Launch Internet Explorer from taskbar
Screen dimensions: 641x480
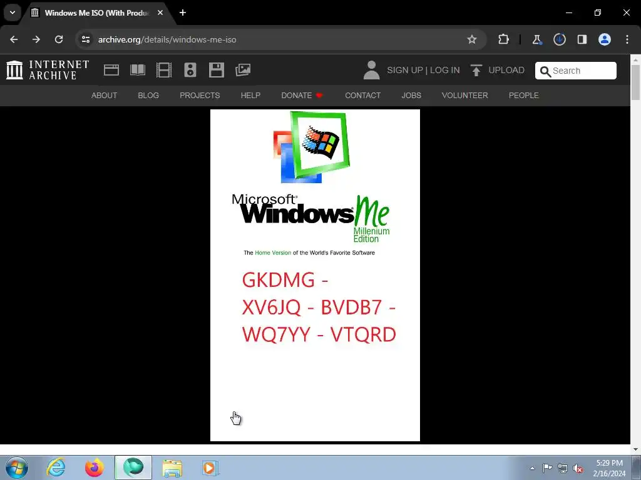point(56,467)
